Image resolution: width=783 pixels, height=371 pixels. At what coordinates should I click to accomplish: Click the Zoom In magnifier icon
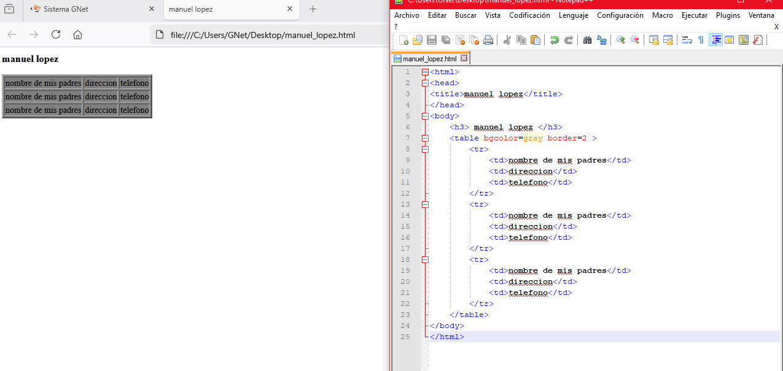(x=621, y=40)
